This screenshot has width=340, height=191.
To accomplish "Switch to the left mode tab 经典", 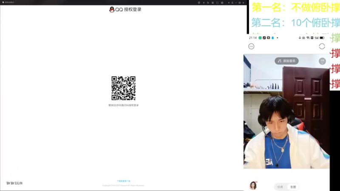I will pyautogui.click(x=280, y=187).
